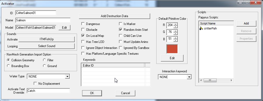Click the critterFish script icon

click(201, 28)
